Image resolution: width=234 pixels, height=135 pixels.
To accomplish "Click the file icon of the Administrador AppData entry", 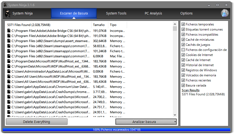I will point(9,72).
